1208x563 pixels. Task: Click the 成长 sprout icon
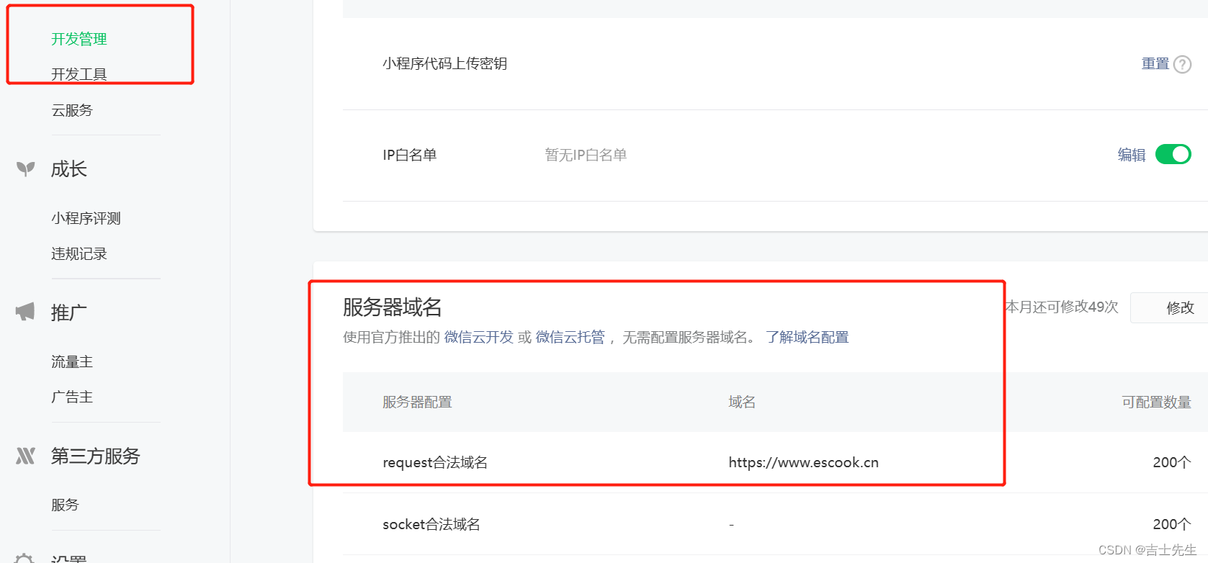click(x=26, y=169)
